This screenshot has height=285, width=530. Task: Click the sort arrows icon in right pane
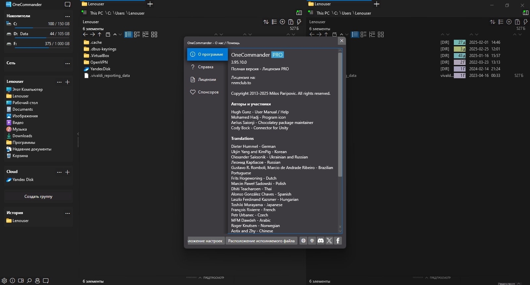[493, 22]
